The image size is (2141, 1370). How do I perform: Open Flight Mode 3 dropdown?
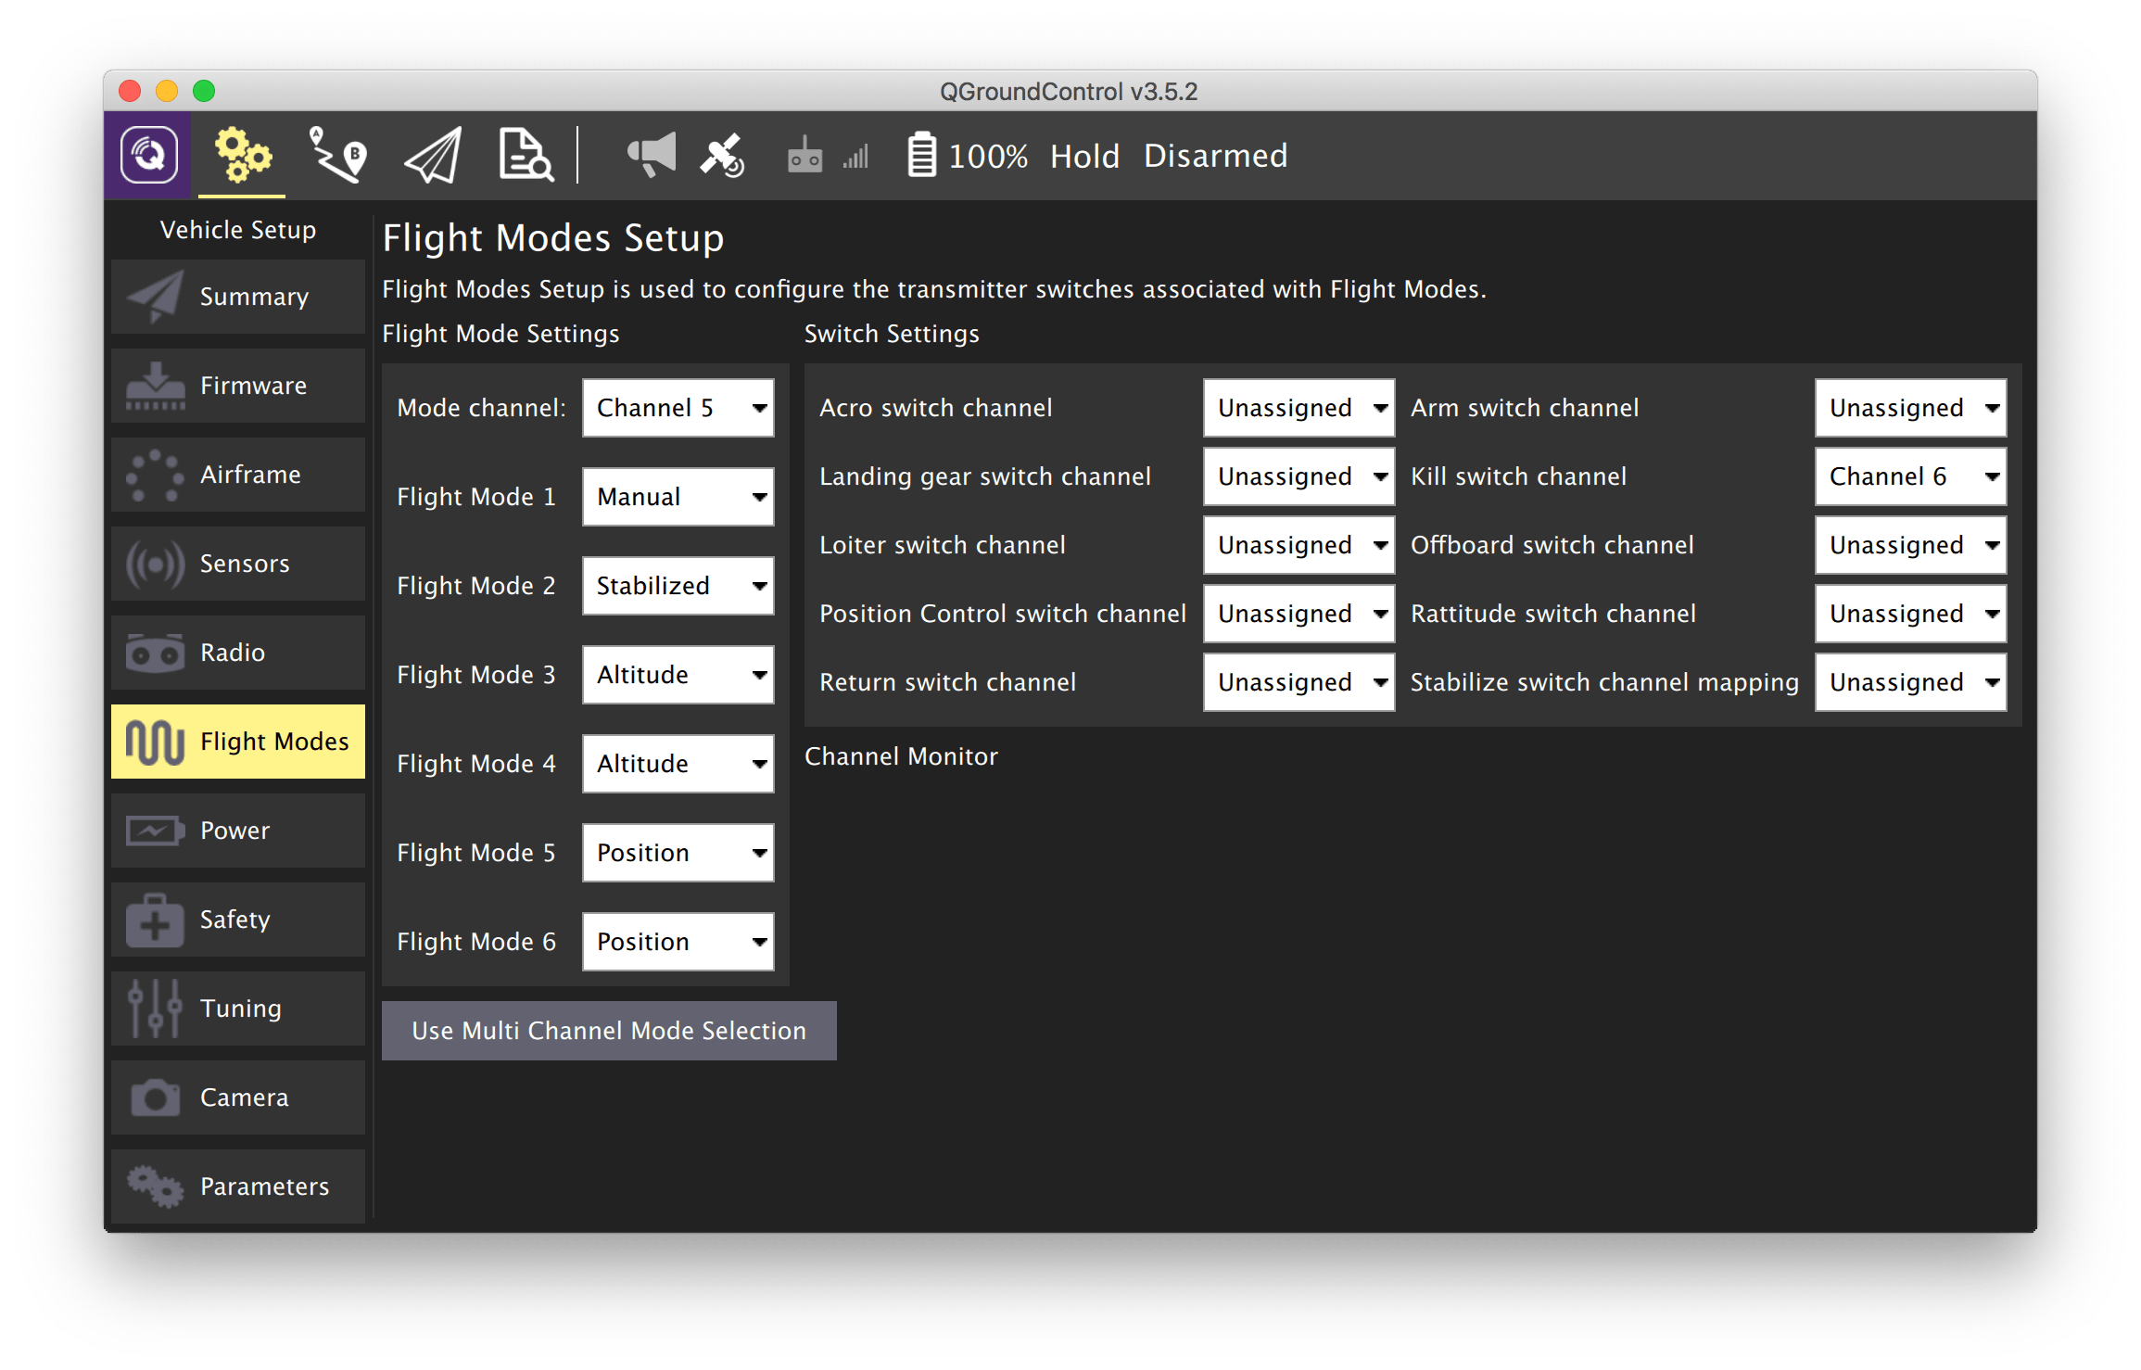pyautogui.click(x=678, y=675)
